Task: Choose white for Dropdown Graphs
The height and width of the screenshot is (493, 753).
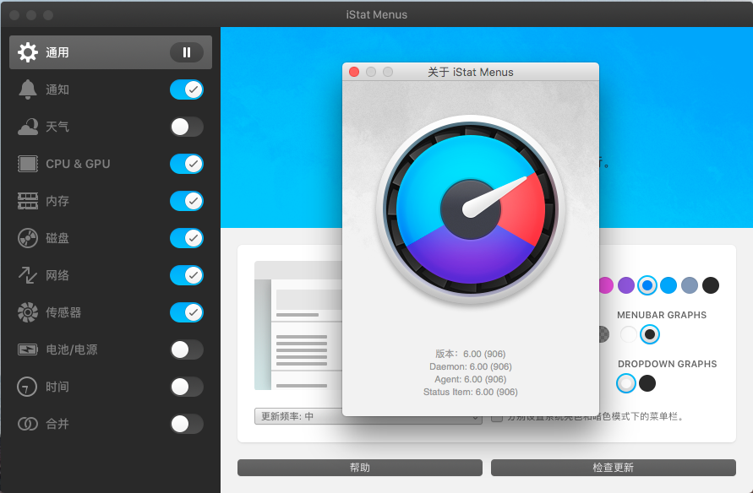Action: (626, 383)
